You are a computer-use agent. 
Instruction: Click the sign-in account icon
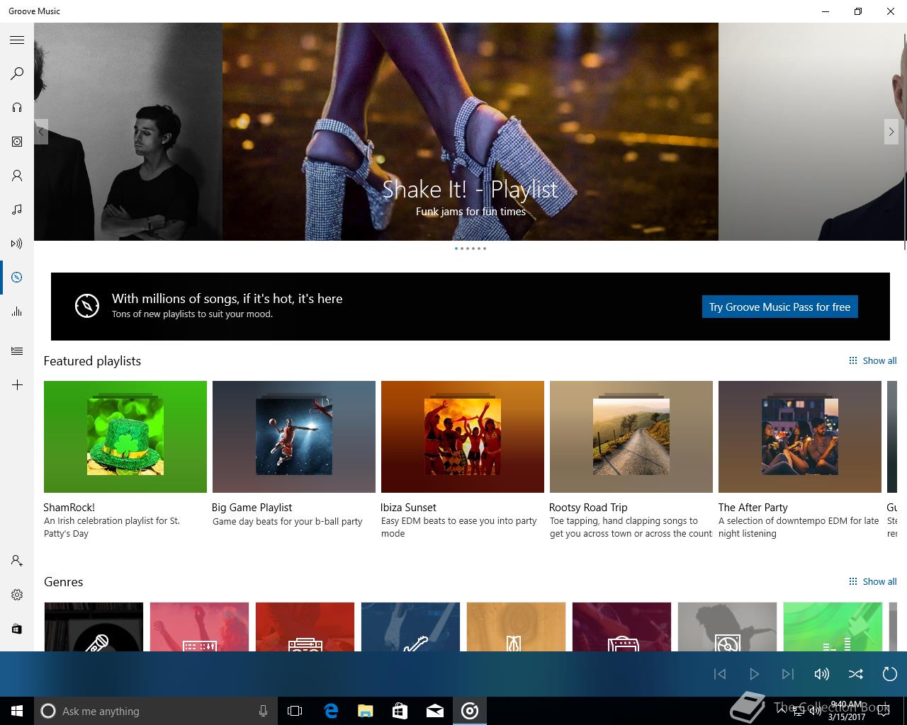pyautogui.click(x=17, y=561)
